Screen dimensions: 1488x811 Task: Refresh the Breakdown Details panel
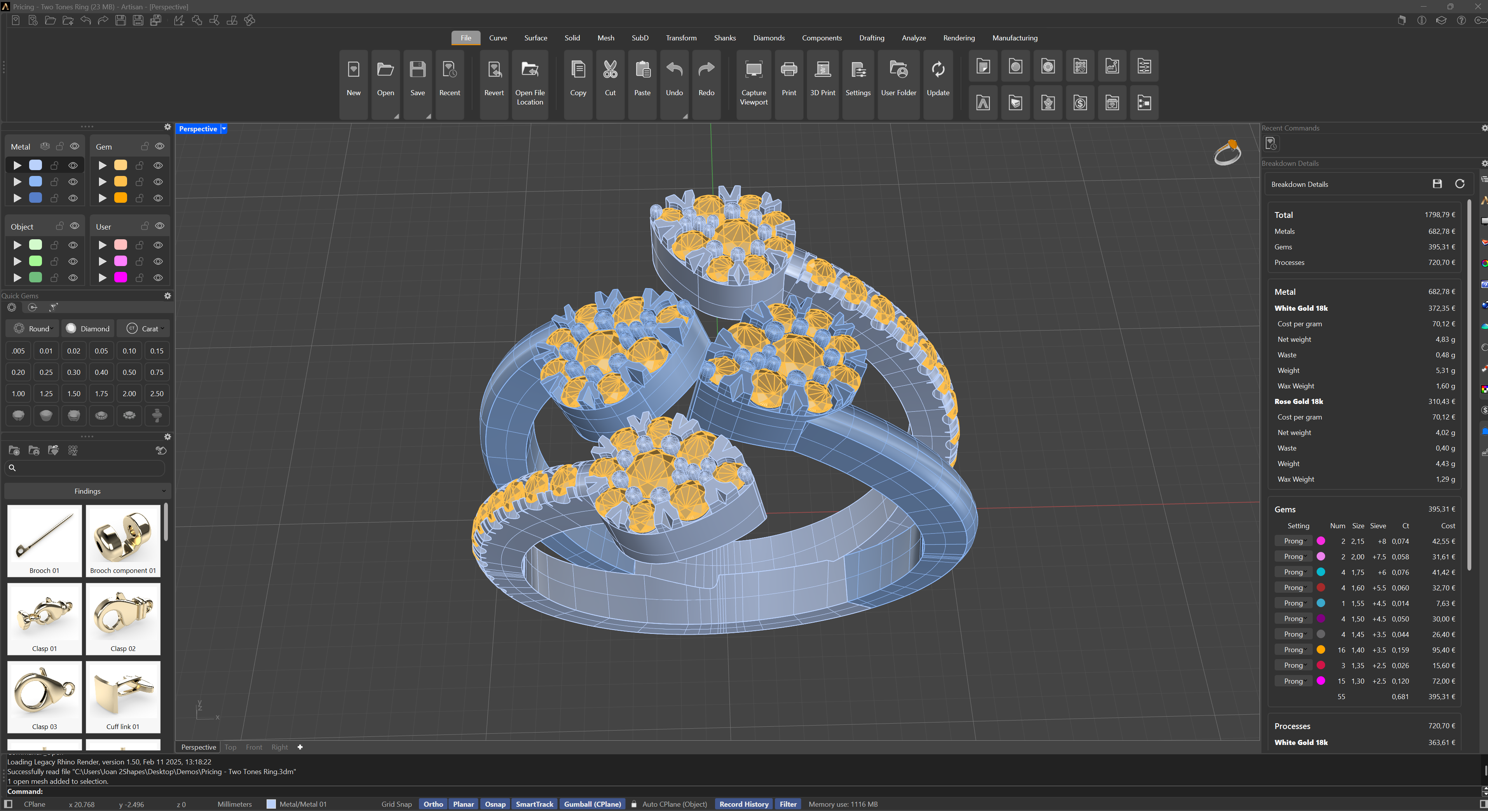click(1459, 184)
